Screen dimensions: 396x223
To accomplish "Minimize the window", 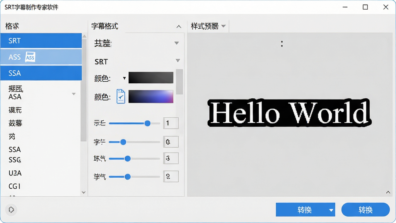I will pos(345,7).
